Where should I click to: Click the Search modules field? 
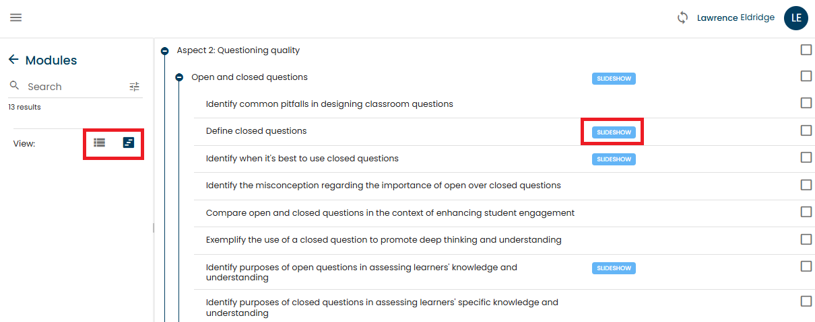(x=75, y=87)
